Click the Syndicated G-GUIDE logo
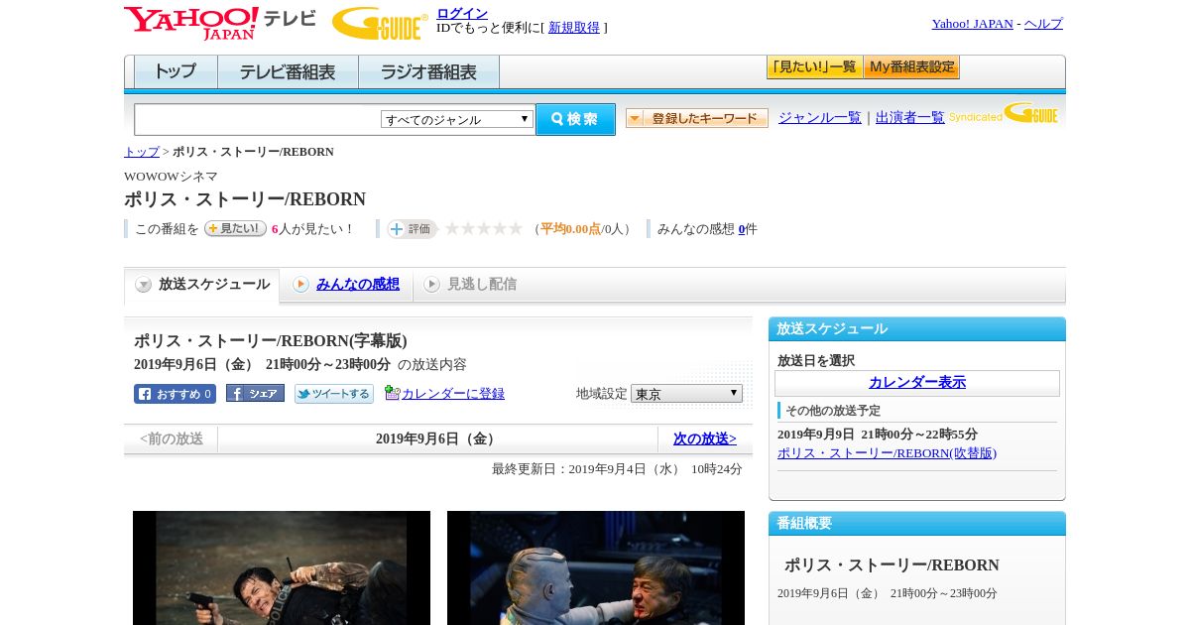The image size is (1190, 625). click(x=1004, y=114)
